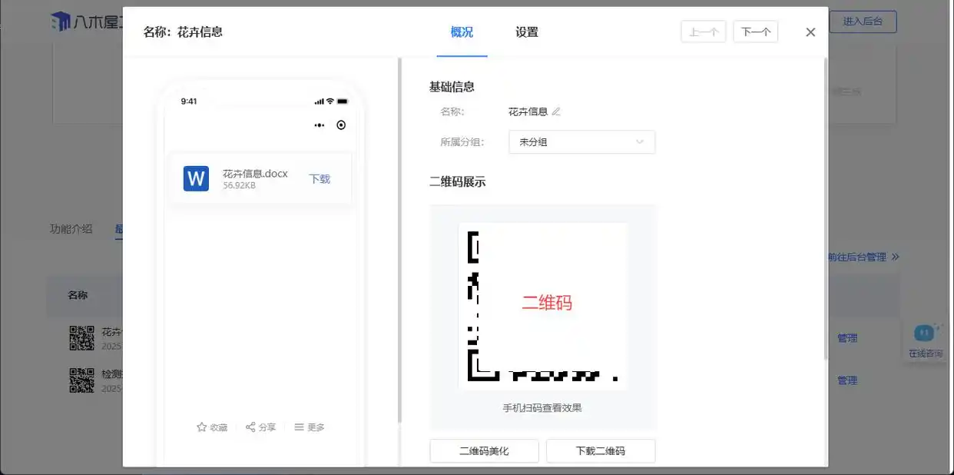The width and height of the screenshot is (954, 475).
Task: Click the 在线咨询 chat widget icon
Action: pyautogui.click(x=925, y=334)
